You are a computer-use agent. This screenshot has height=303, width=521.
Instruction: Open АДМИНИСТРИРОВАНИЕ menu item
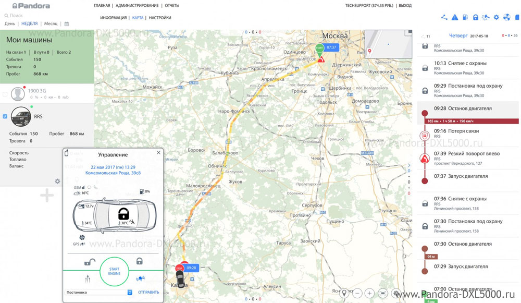tap(137, 6)
